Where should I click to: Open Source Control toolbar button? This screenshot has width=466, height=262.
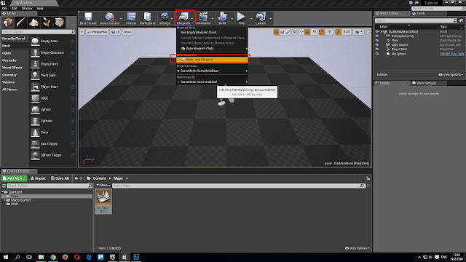pos(109,18)
